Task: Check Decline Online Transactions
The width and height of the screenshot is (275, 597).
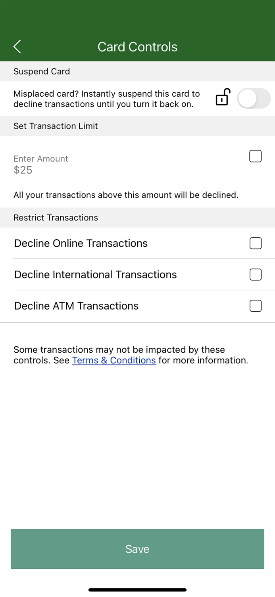Action: pos(256,243)
